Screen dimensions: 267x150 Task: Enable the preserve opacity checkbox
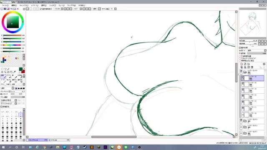[240, 56]
